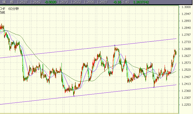
Task: Select the upper channel line anchor at the peak
Action: (x=115, y=45)
